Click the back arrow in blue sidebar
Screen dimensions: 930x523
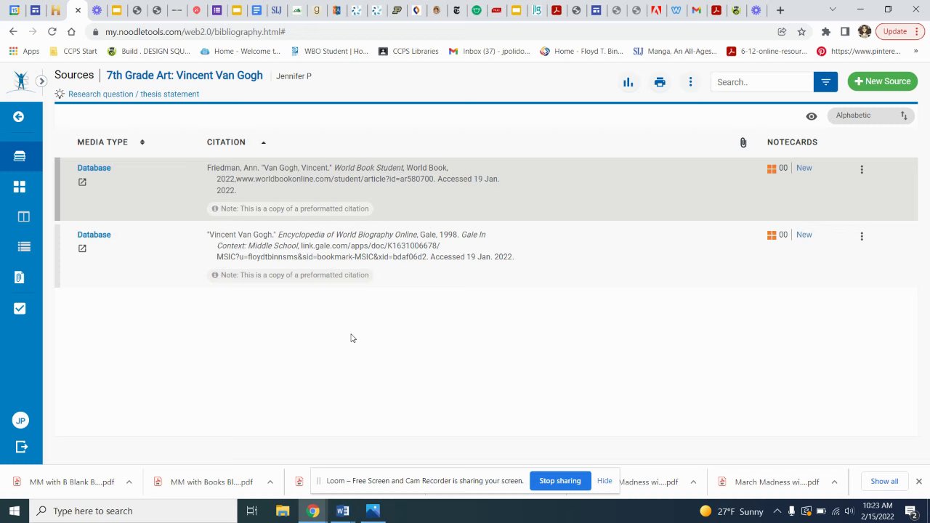19,117
